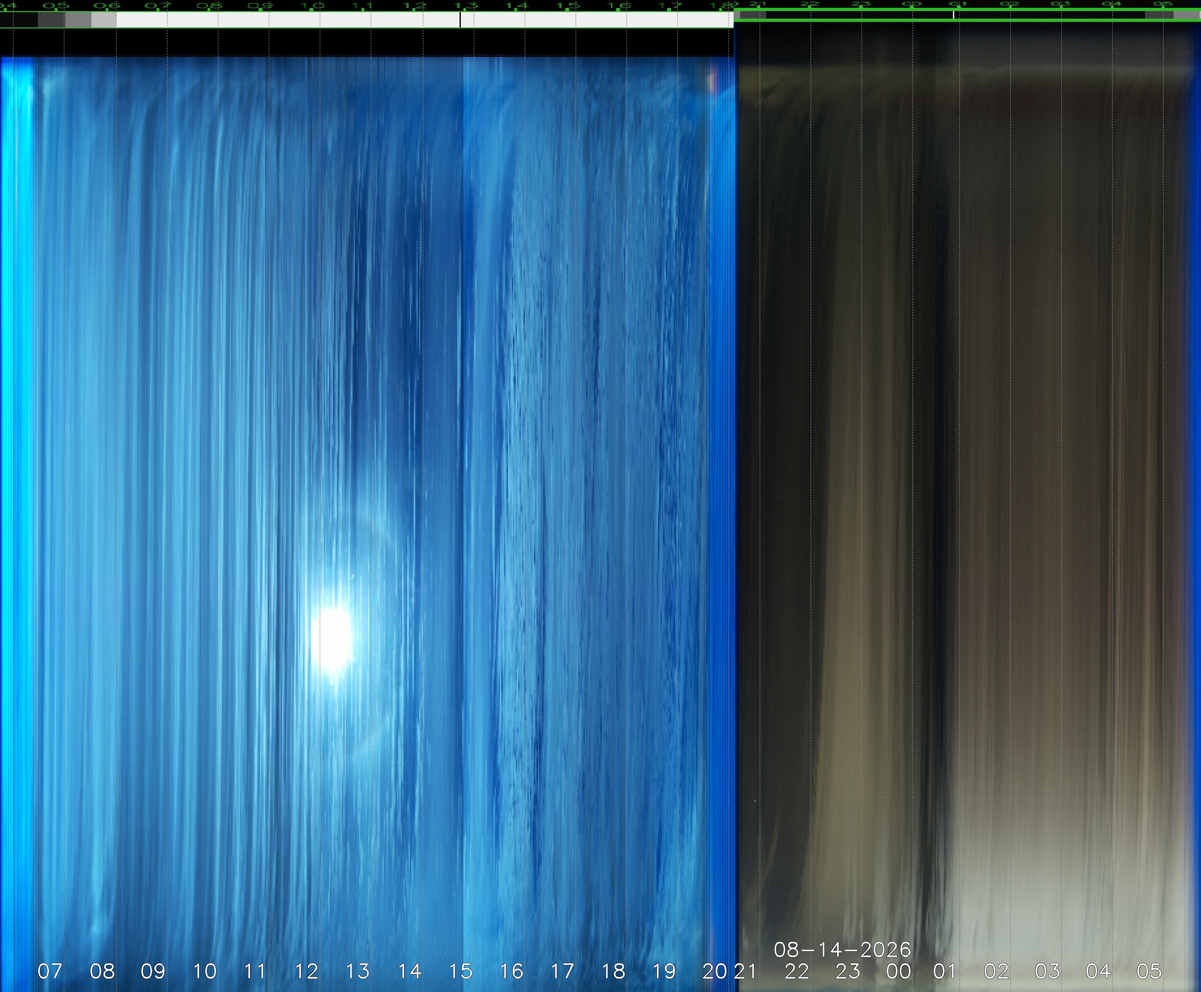Click the bright sun spot in the keogram
Viewport: 1201px width, 992px height.
tap(333, 639)
